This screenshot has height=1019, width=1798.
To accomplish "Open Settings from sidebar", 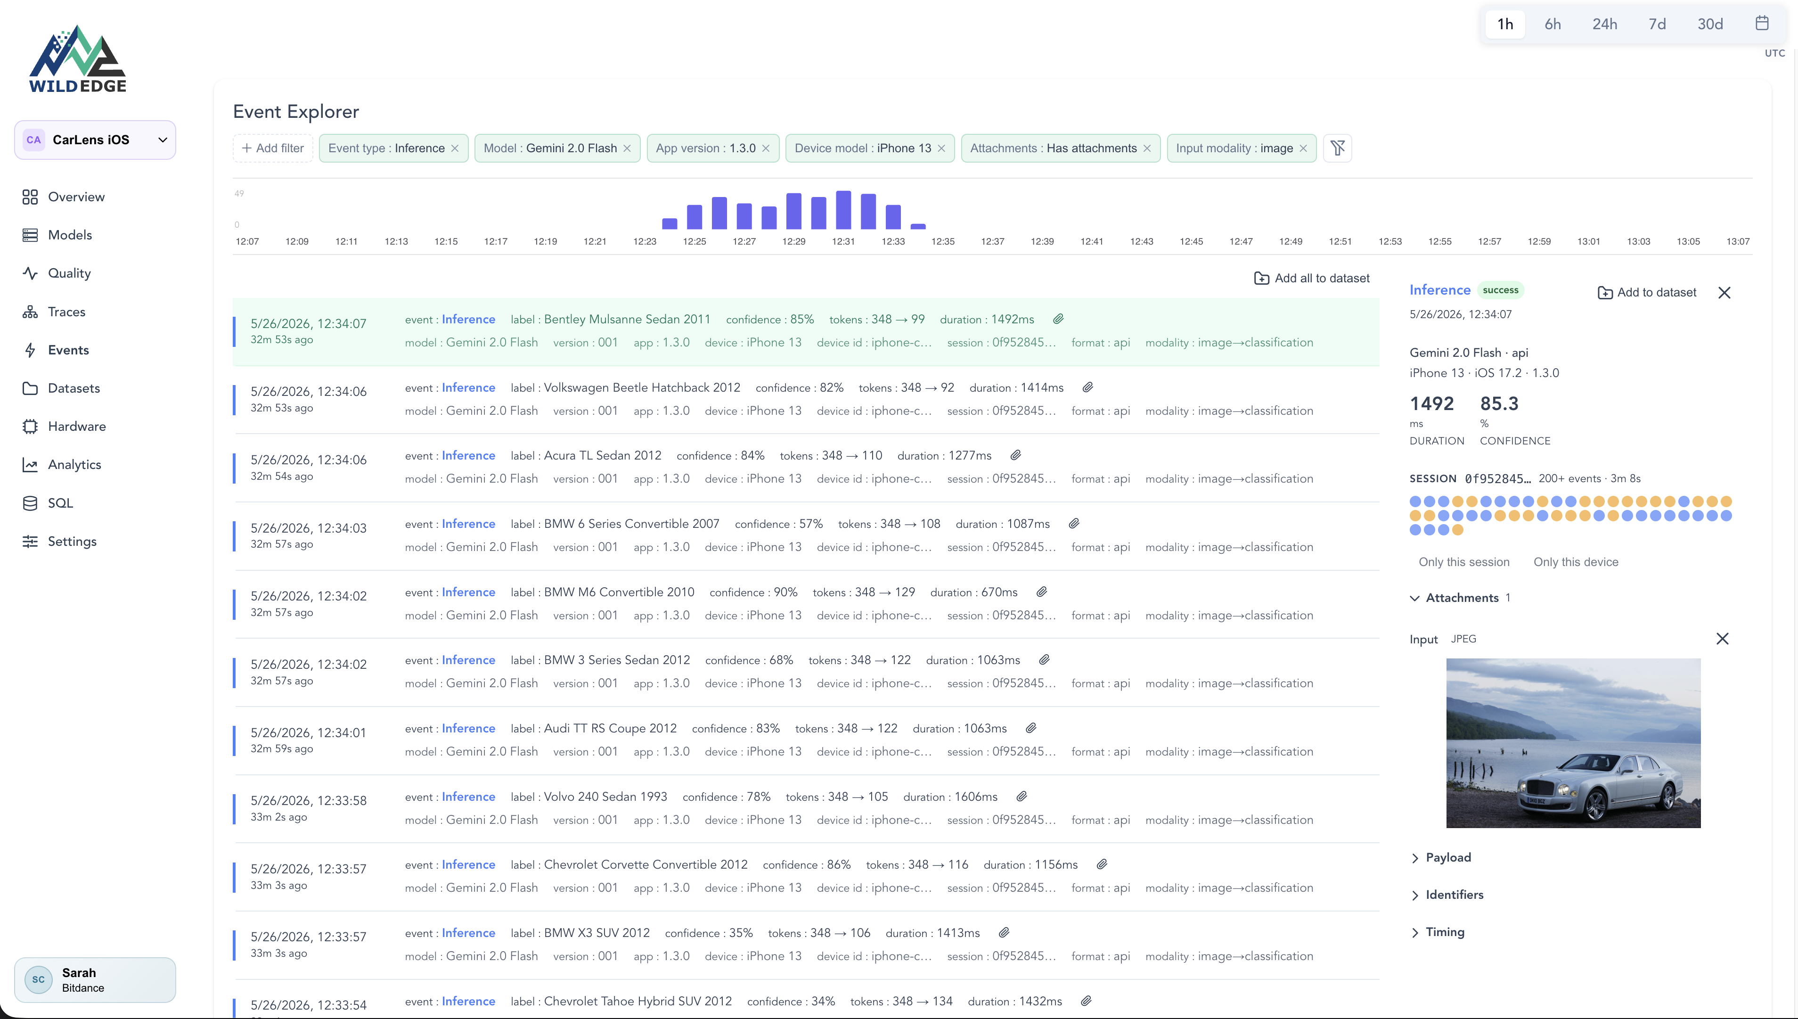I will click(x=59, y=541).
